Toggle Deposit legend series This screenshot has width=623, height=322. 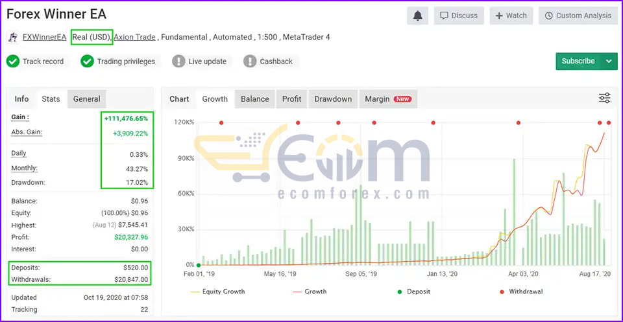[x=414, y=292]
